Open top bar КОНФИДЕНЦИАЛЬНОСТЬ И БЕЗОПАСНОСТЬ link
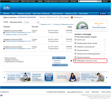Image resolution: width=111 pixels, height=102 pixels. tap(57, 1)
